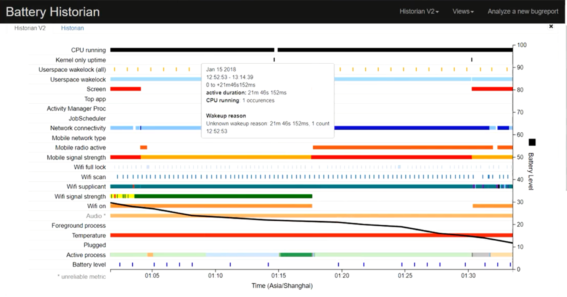
Task: Click the 01:15 time axis tick
Action: pos(279,276)
